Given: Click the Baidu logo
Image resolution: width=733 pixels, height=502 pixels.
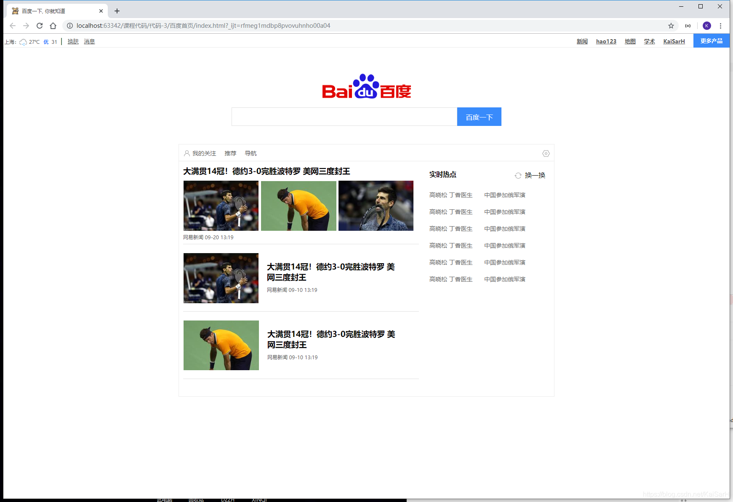Looking at the screenshot, I should tap(367, 86).
